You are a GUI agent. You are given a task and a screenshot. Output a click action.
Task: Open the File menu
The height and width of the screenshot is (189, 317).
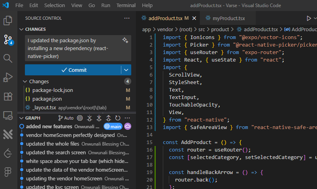point(19,5)
